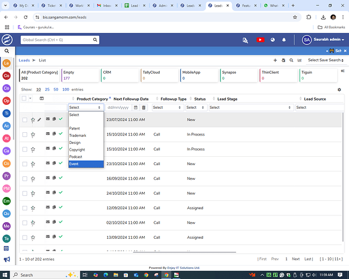The image size is (349, 279).
Task: Expand the Chrome tab search chevron
Action: 6,6
